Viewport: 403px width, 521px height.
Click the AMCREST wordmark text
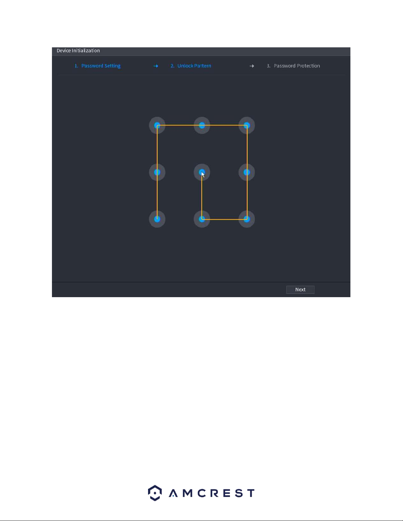(x=212, y=493)
